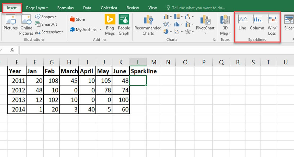Switch to the Page Layout tab

pyautogui.click(x=37, y=8)
